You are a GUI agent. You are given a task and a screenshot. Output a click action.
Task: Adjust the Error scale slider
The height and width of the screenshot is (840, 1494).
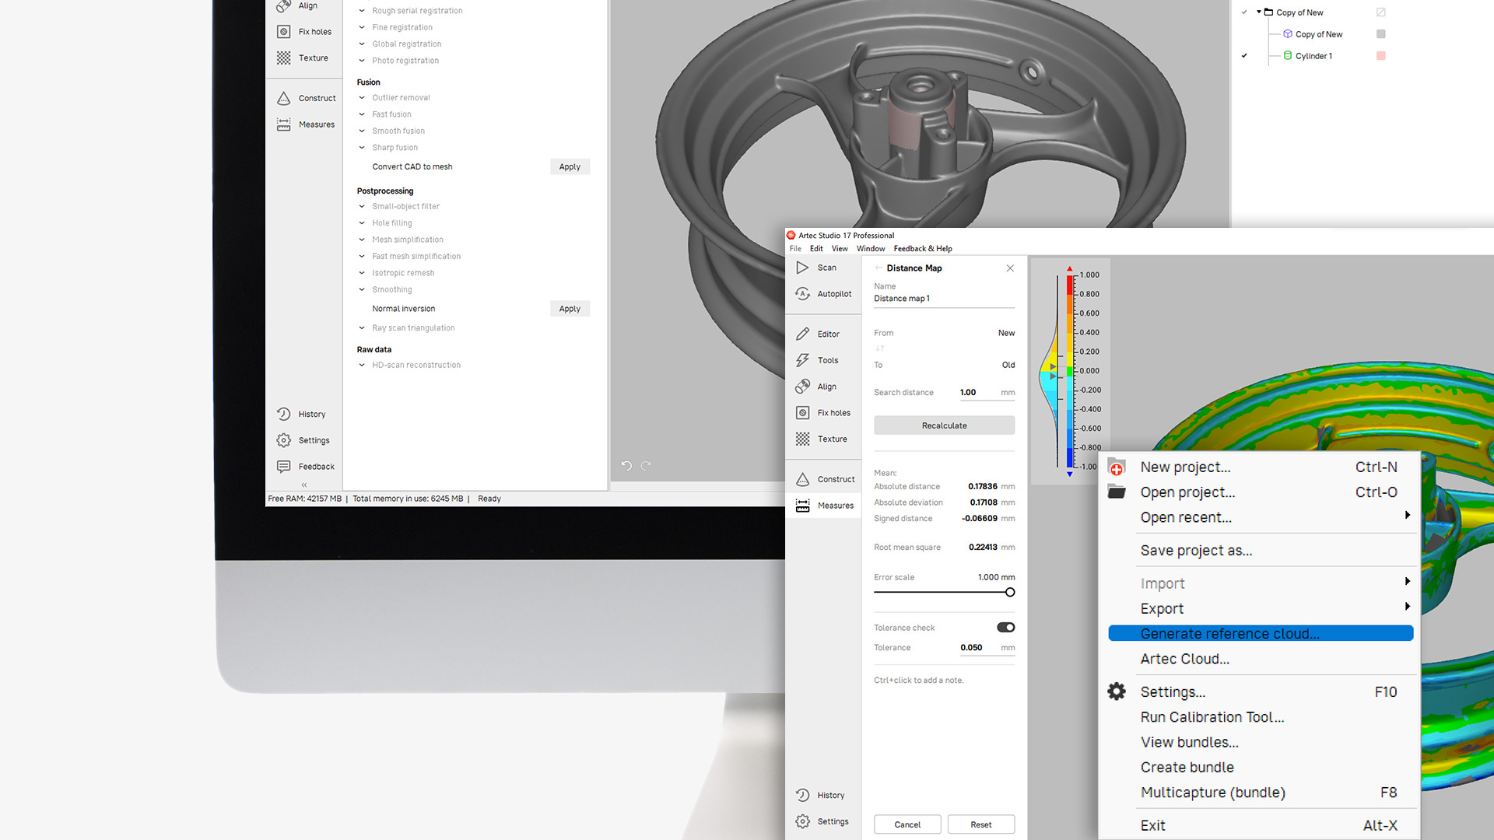pos(1009,592)
